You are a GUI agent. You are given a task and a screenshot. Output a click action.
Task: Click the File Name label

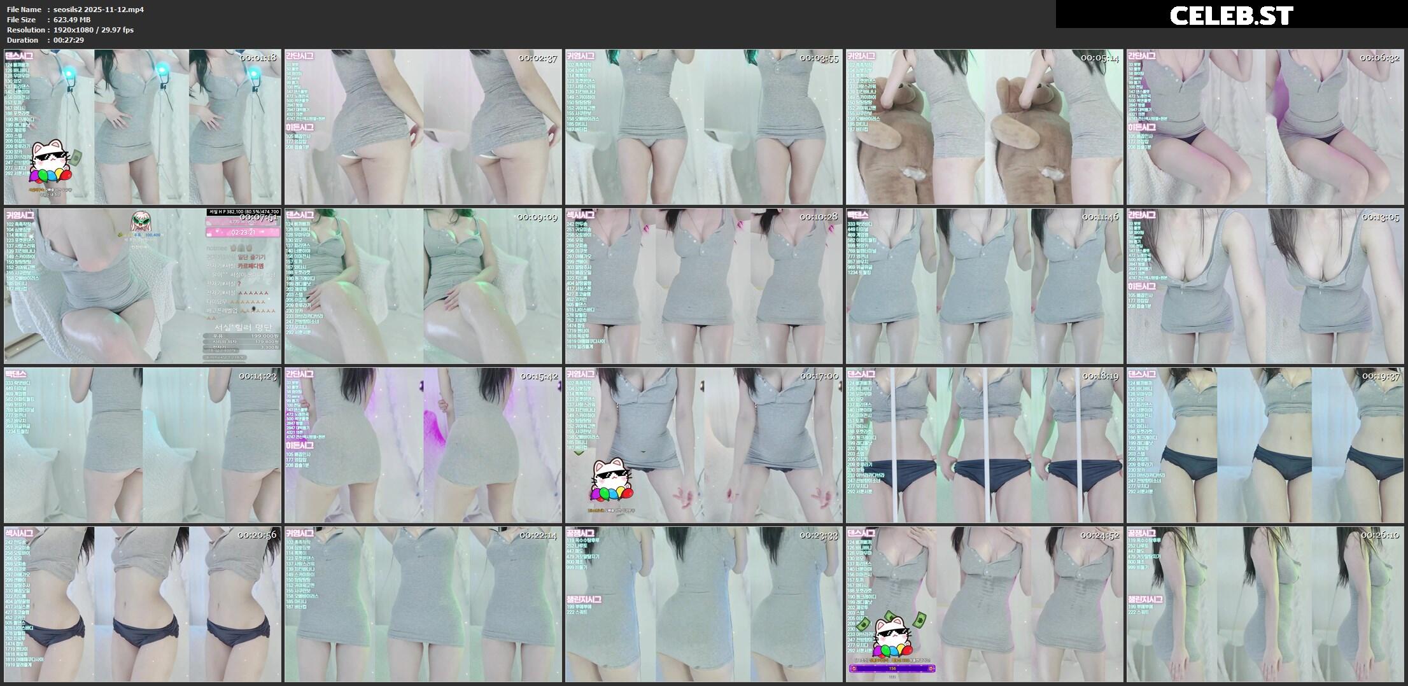[x=24, y=10]
